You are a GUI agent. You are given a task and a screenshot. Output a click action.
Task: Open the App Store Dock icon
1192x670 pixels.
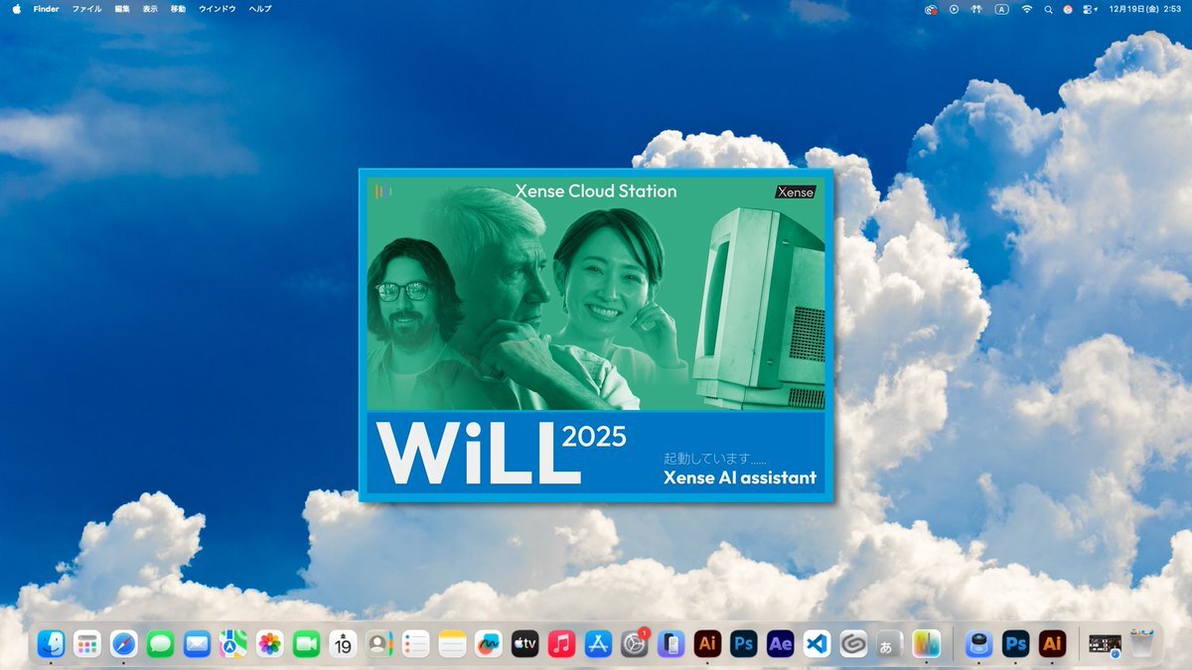tap(598, 644)
